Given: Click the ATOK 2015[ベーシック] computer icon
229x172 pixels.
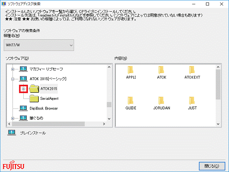Looking at the screenshot, I should coord(23,79).
